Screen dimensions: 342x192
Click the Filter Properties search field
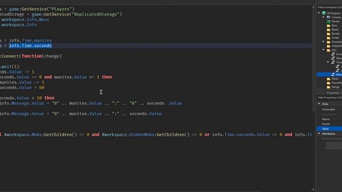pos(329,98)
